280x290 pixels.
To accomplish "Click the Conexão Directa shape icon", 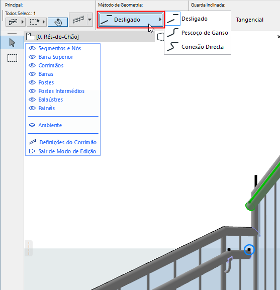I will point(172,47).
